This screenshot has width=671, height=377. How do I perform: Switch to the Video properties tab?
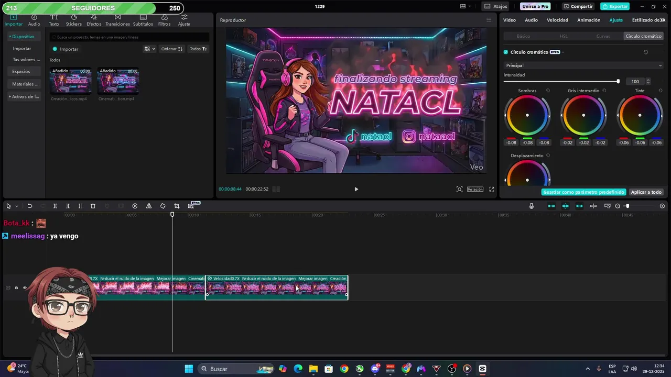coord(510,20)
